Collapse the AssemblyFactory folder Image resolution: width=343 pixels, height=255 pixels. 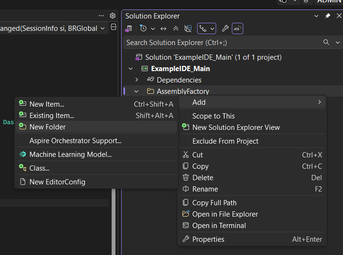tap(136, 91)
